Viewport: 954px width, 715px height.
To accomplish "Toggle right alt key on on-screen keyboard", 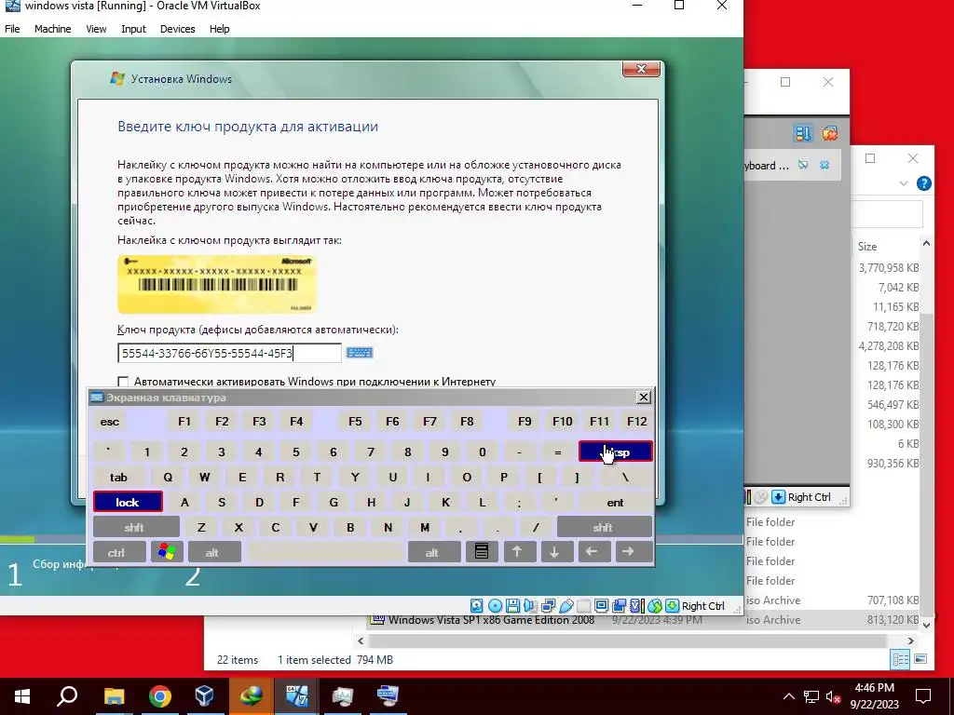I will 432,552.
